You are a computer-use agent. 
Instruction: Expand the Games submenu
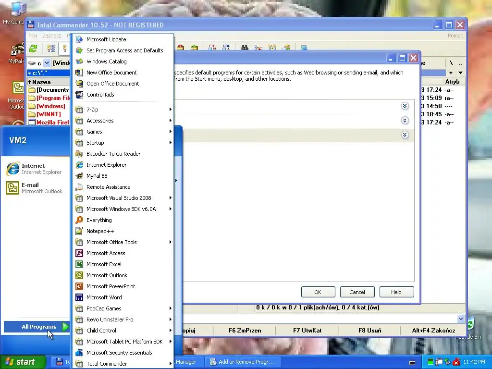[x=123, y=132]
